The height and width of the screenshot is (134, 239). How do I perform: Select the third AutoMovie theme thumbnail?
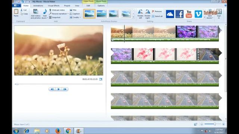(x=114, y=14)
